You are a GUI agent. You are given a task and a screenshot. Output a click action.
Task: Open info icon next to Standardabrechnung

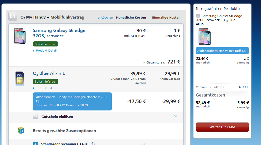tap(93, 144)
